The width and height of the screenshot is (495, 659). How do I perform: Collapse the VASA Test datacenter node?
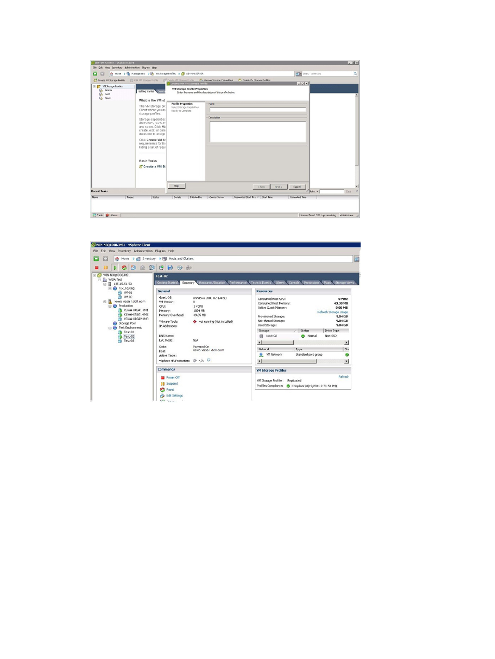click(100, 280)
